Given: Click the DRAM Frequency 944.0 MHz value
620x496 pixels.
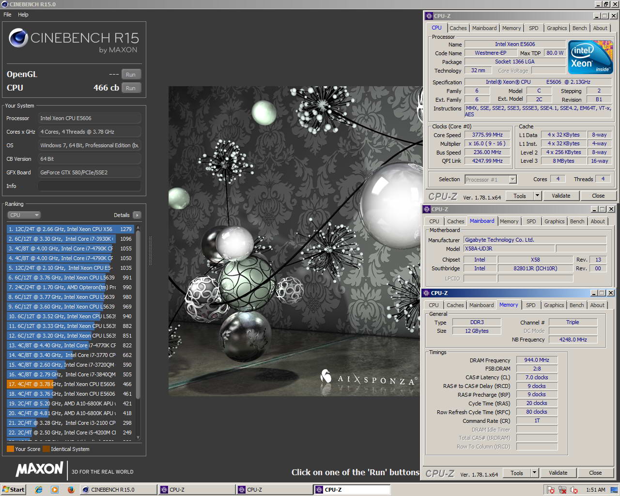Looking at the screenshot, I should pos(537,360).
